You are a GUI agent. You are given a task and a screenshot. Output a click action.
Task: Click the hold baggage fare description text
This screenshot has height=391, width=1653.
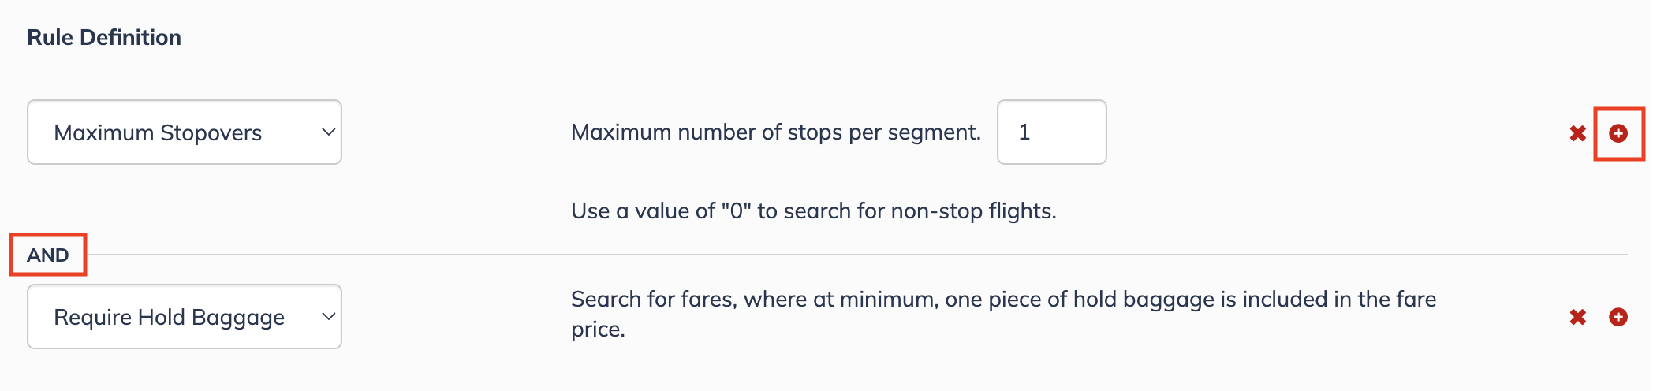[1003, 314]
